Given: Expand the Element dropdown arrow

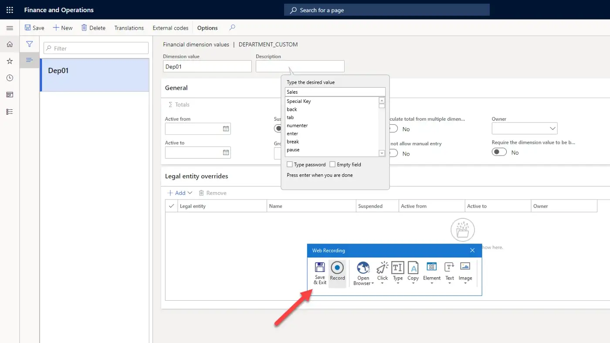Looking at the screenshot, I should click(x=432, y=284).
